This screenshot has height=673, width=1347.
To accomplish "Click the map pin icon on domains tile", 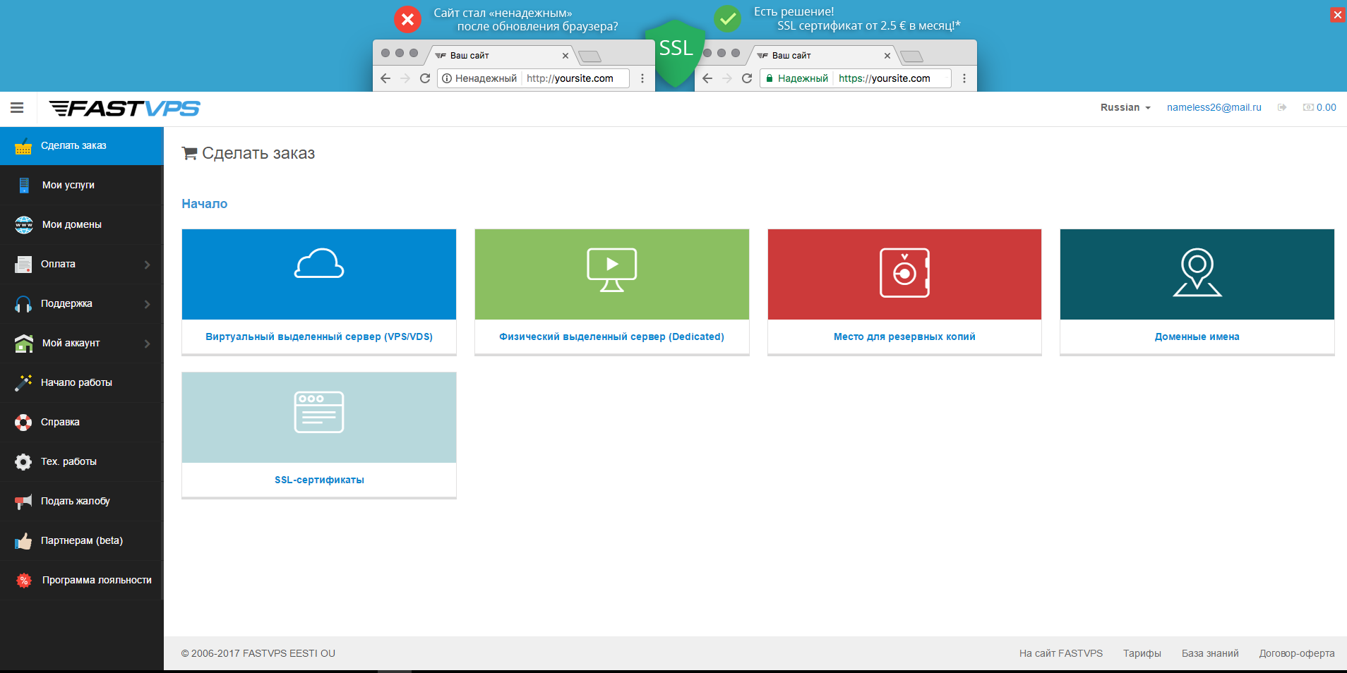I will [x=1197, y=272].
